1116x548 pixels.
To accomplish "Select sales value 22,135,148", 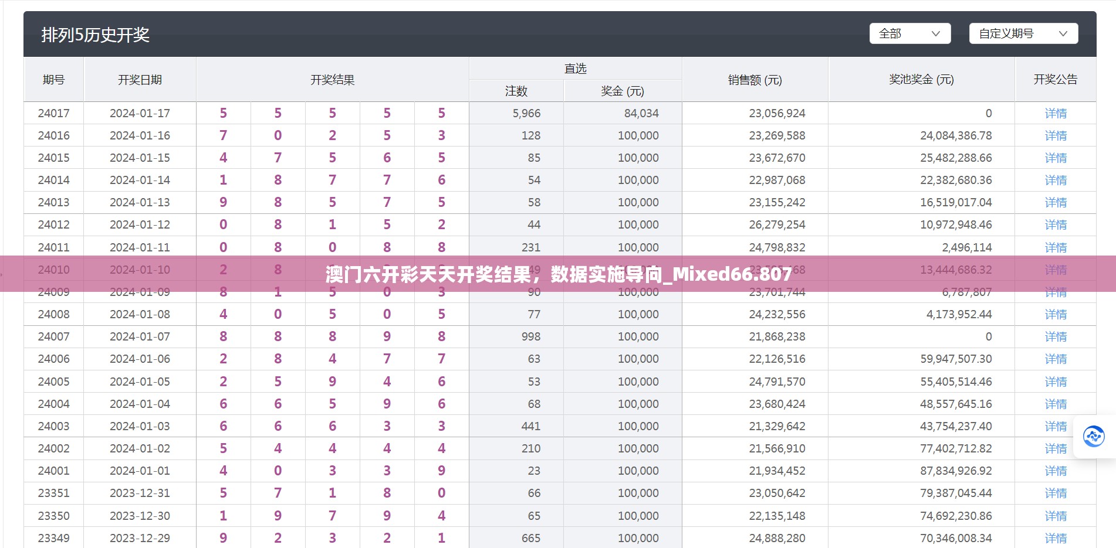I will [777, 516].
